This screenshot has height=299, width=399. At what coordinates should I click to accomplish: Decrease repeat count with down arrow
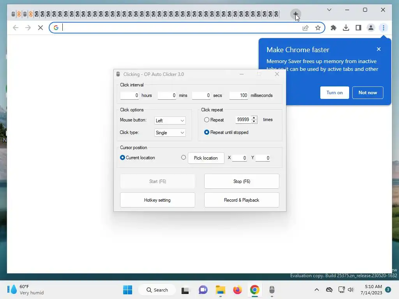point(254,121)
